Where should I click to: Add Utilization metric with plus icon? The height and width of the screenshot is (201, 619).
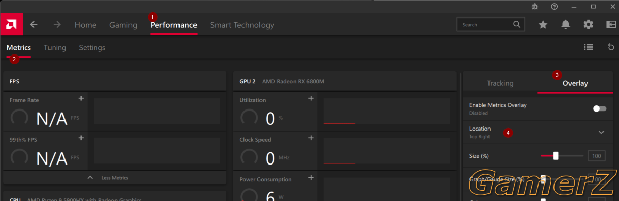point(311,98)
